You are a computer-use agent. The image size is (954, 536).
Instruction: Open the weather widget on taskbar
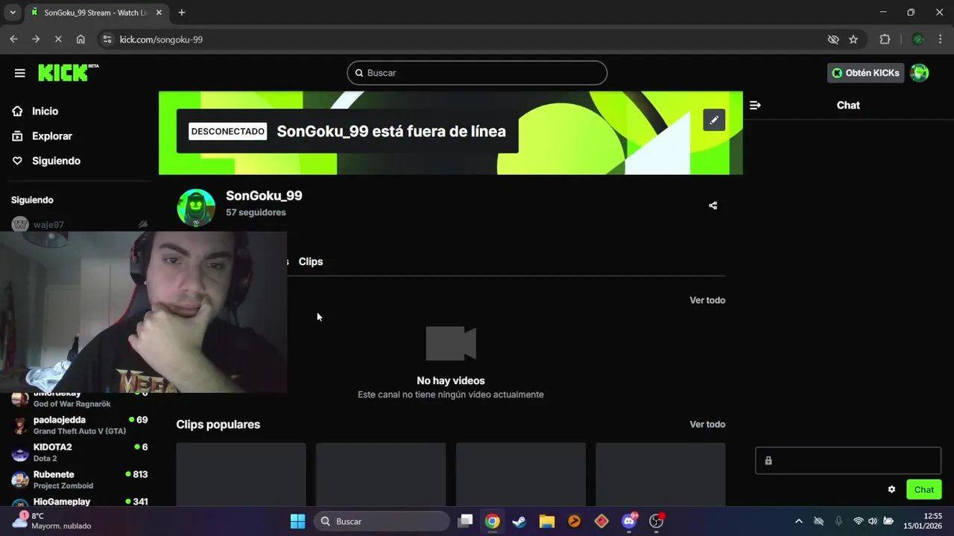(x=52, y=521)
